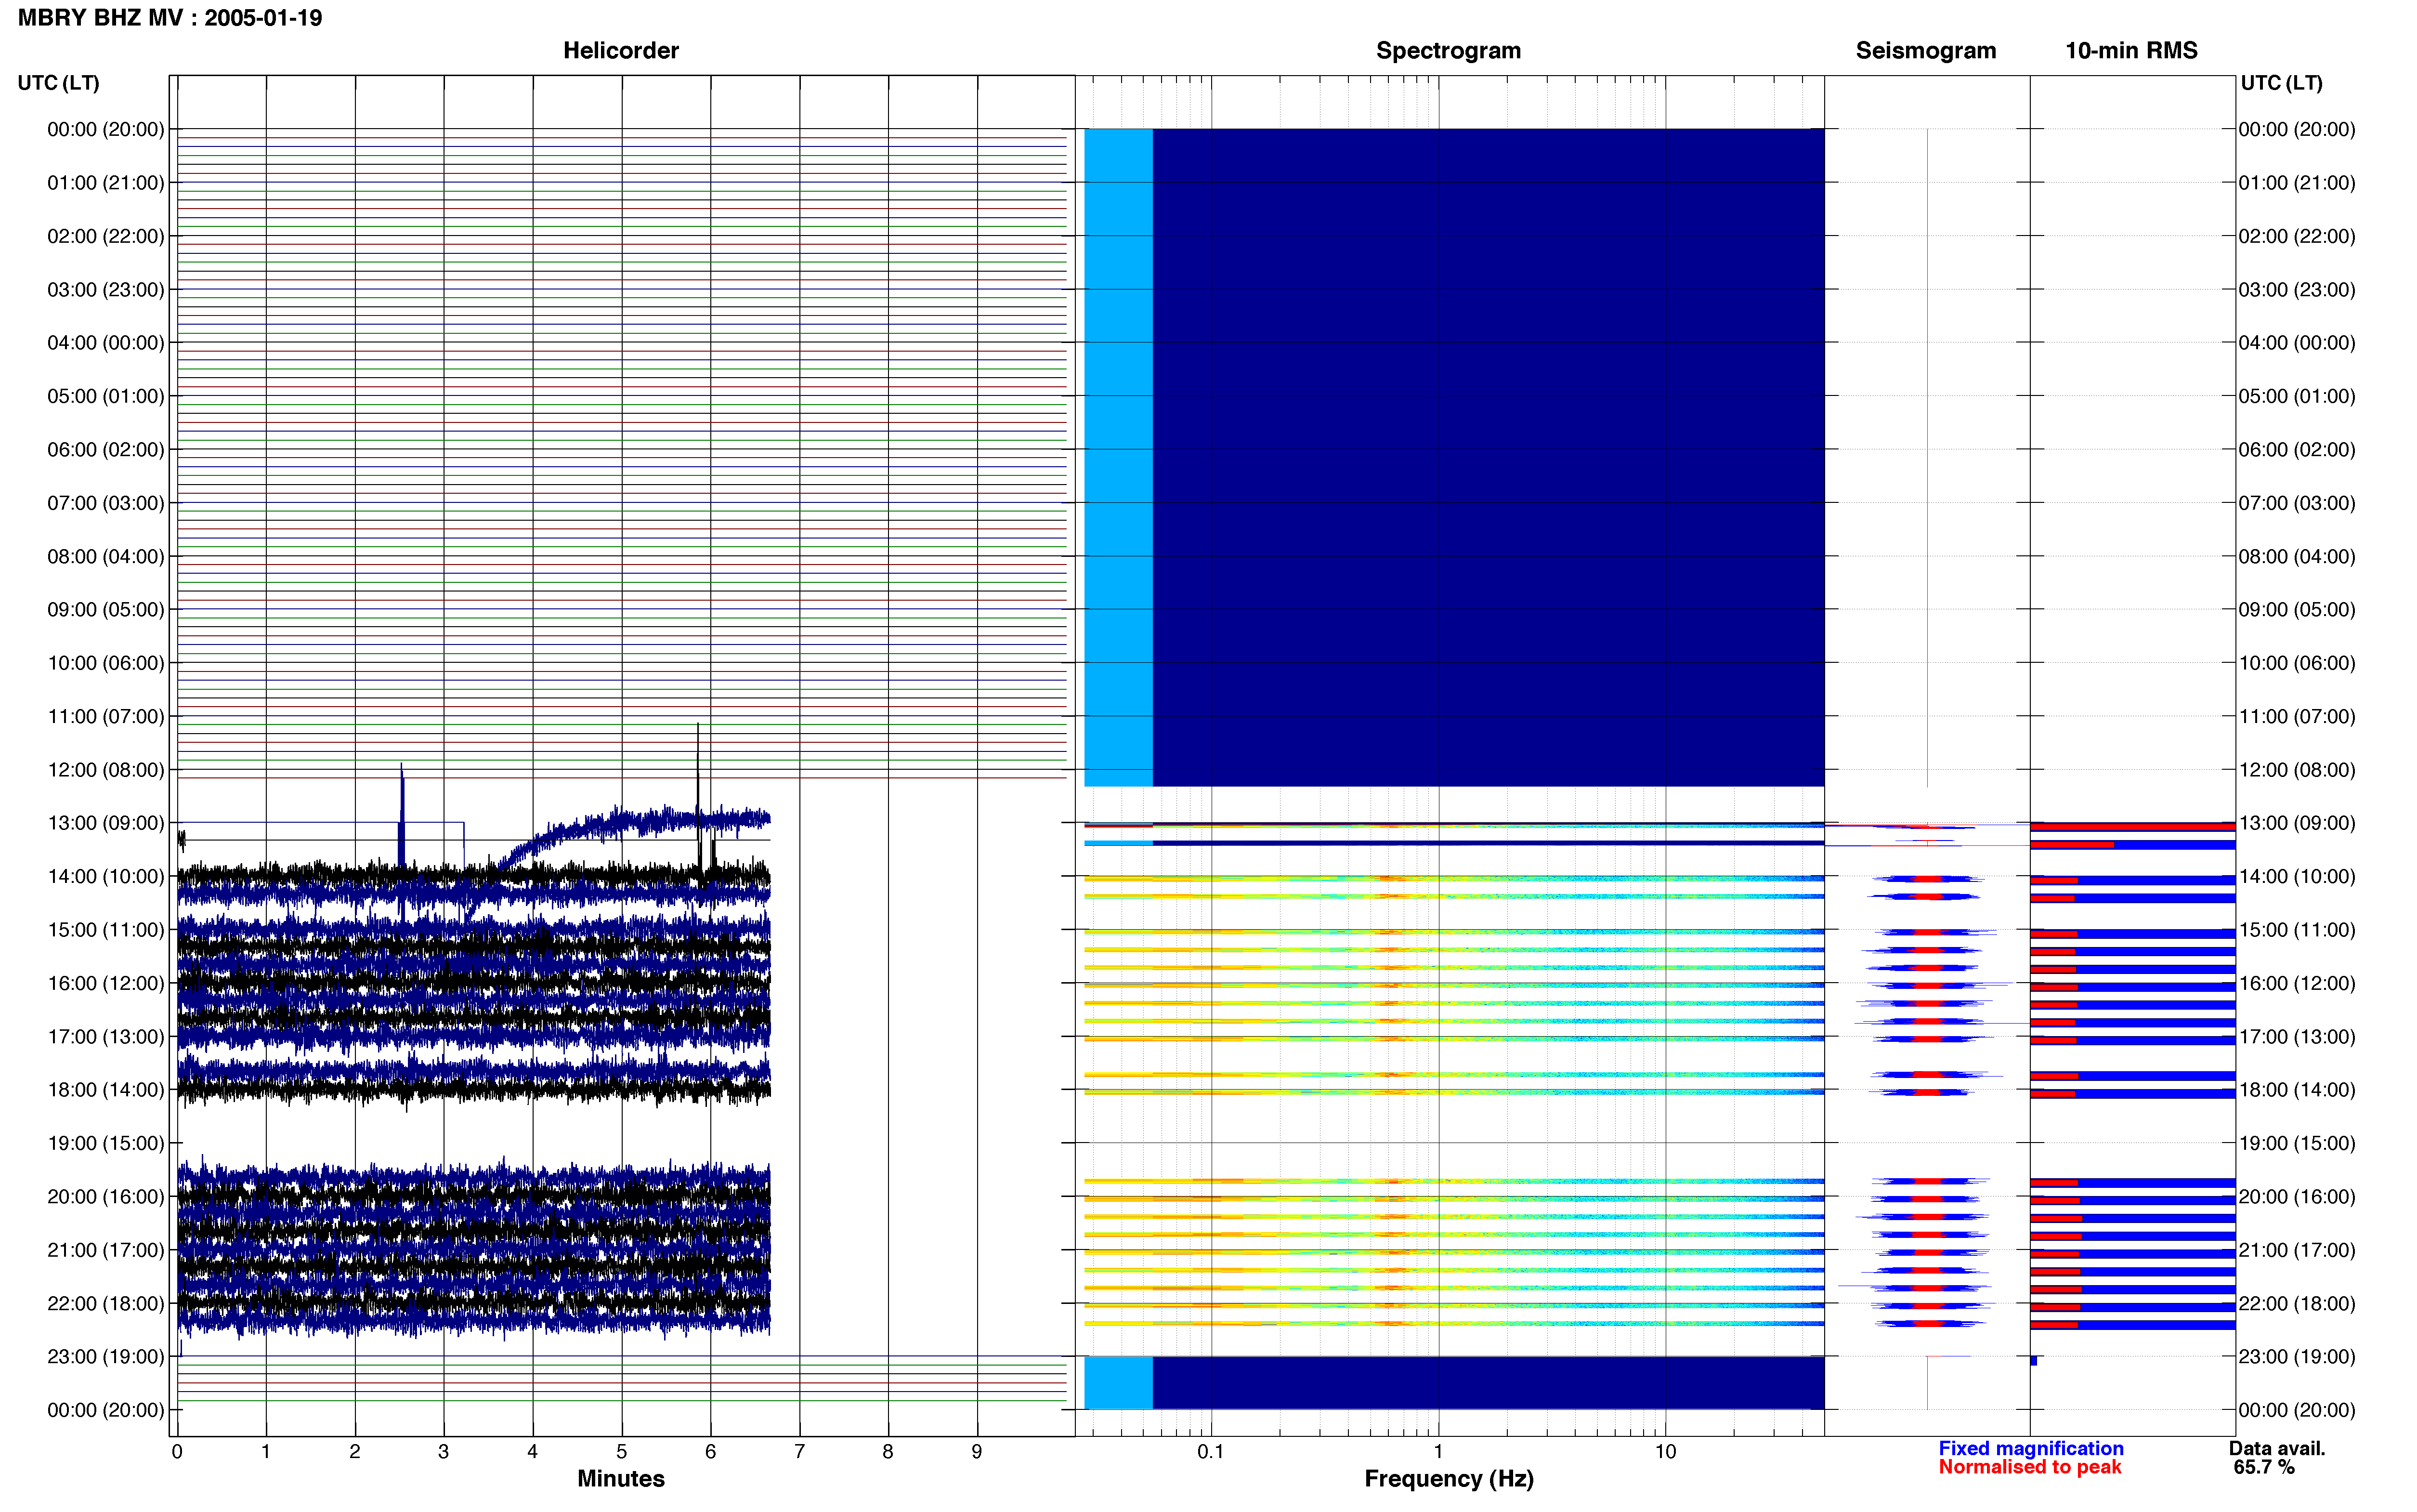Click "21:00 (17:00)" on the Helicorder time axis
Image resolution: width=2417 pixels, height=1512 pixels.
tap(106, 1250)
